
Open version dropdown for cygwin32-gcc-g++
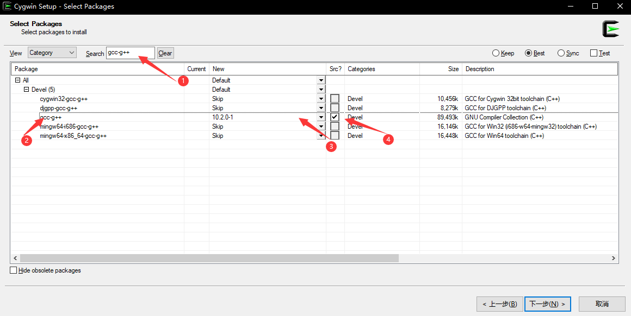(x=321, y=99)
